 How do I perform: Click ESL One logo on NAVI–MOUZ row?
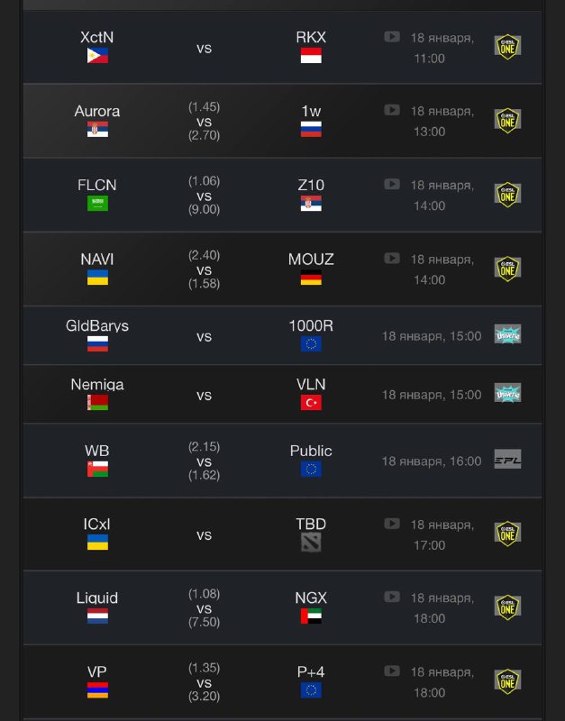(507, 269)
